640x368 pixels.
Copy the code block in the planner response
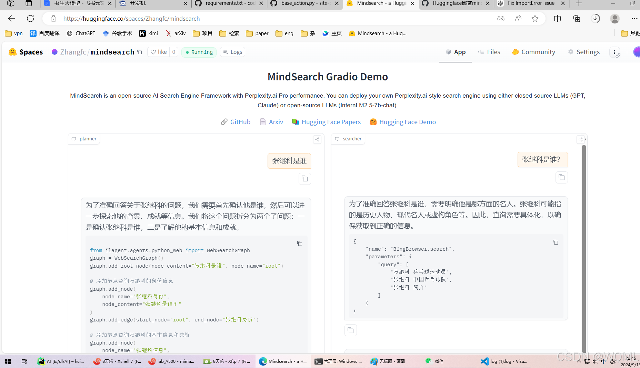(299, 243)
